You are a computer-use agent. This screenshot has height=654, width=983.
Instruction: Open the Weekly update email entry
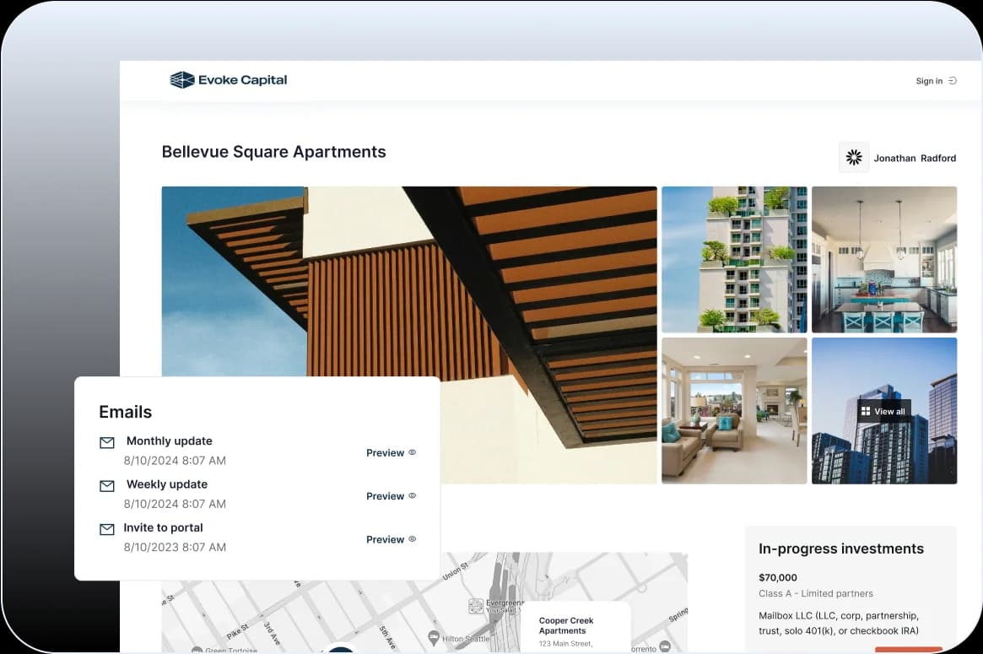click(x=167, y=484)
